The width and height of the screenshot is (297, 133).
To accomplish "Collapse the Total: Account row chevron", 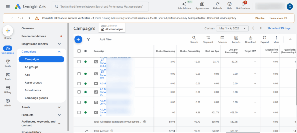I will (x=87, y=131).
